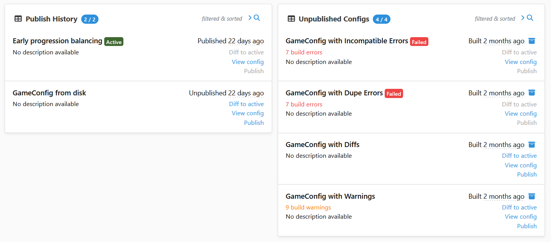The height and width of the screenshot is (242, 551).
Task: Click the 2/2 count badge in Publish History
Action: coord(89,19)
